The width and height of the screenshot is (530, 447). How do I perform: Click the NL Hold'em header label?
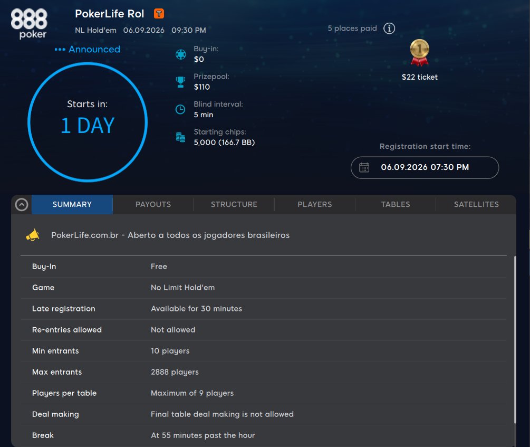pyautogui.click(x=95, y=30)
